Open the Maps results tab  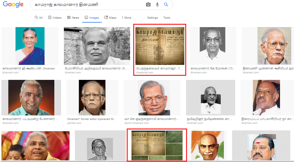click(111, 17)
